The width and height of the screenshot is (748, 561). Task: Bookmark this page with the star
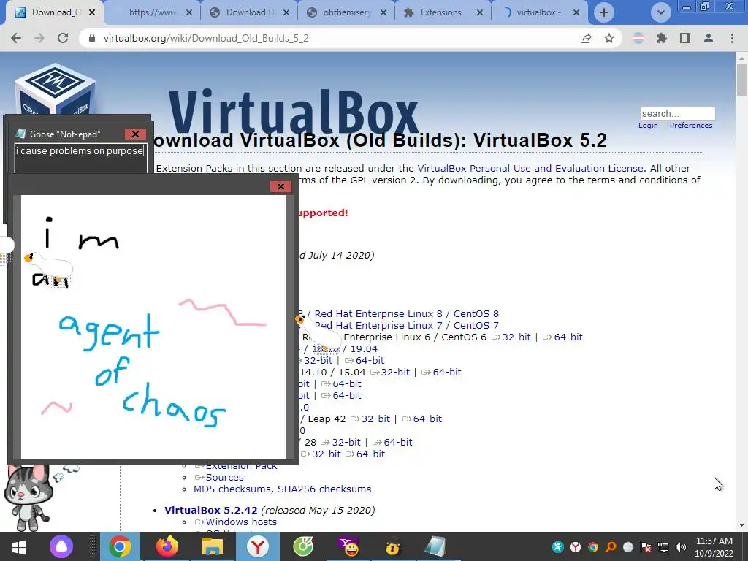tap(609, 38)
